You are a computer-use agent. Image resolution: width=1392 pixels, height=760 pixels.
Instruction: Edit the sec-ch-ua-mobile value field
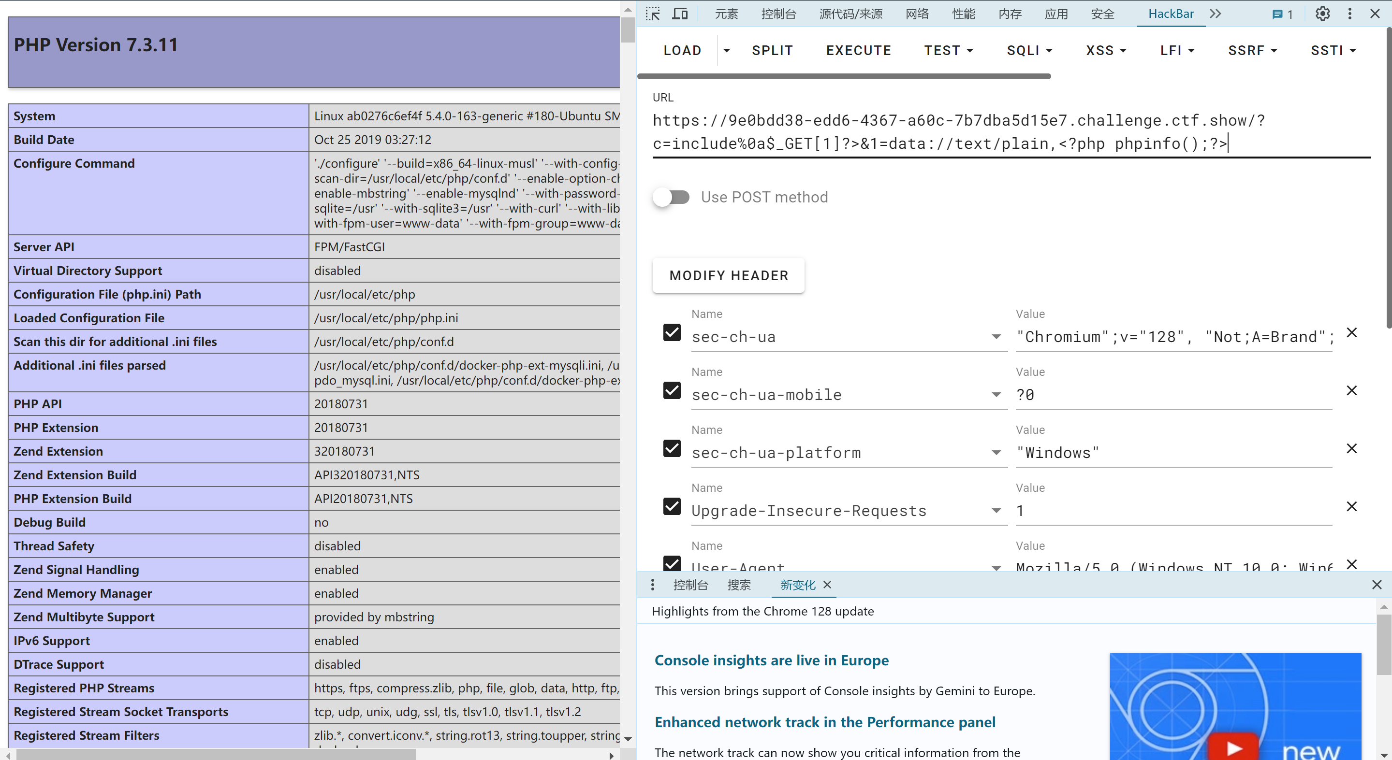tap(1173, 395)
